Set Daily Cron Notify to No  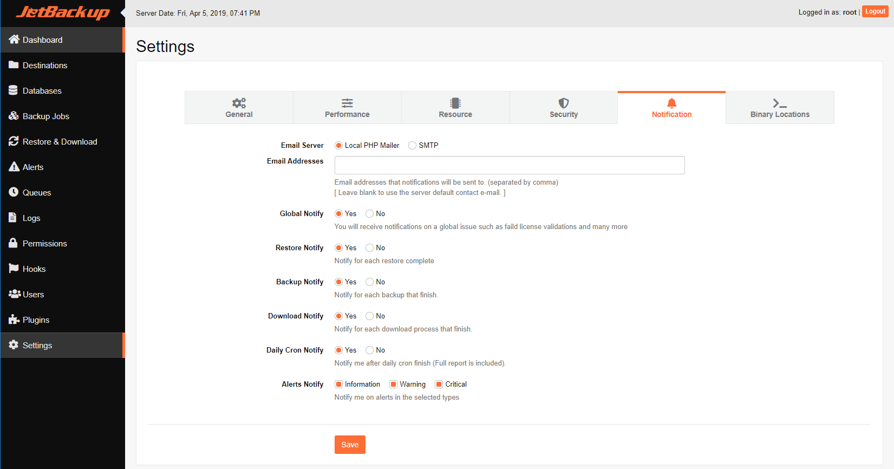pyautogui.click(x=370, y=350)
